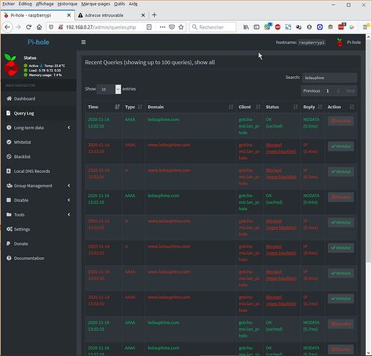This screenshot has height=356, width=372.
Task: Whitelist the first blocked www.ledauphine.com query
Action: (341, 146)
